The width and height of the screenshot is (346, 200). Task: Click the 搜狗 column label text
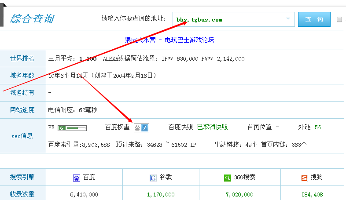pyautogui.click(x=317, y=177)
